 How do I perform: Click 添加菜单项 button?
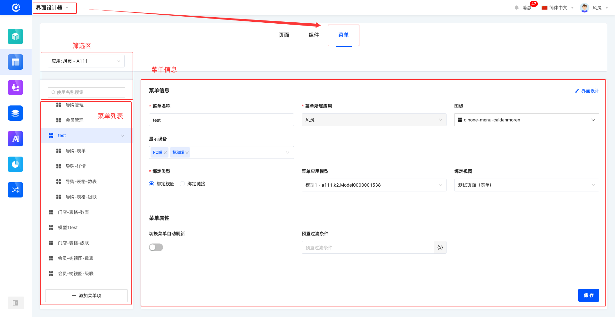point(86,296)
